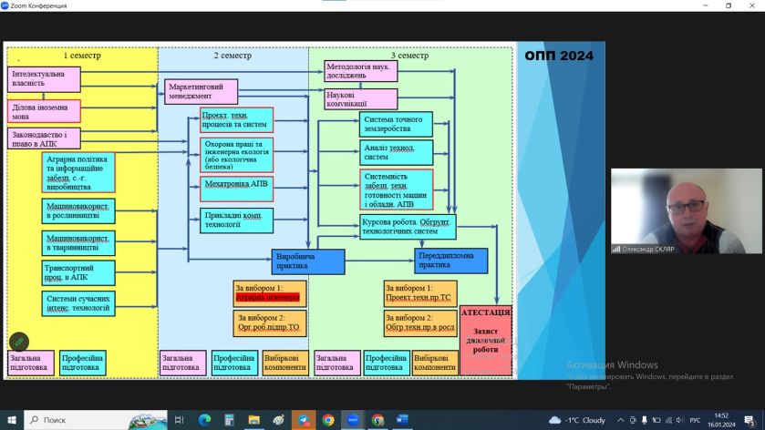Open the Windows Start menu

(x=12, y=420)
